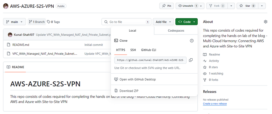Click the commit author avatar next to Kunal-Shah107
272x114 pixels.
(x=10, y=34)
